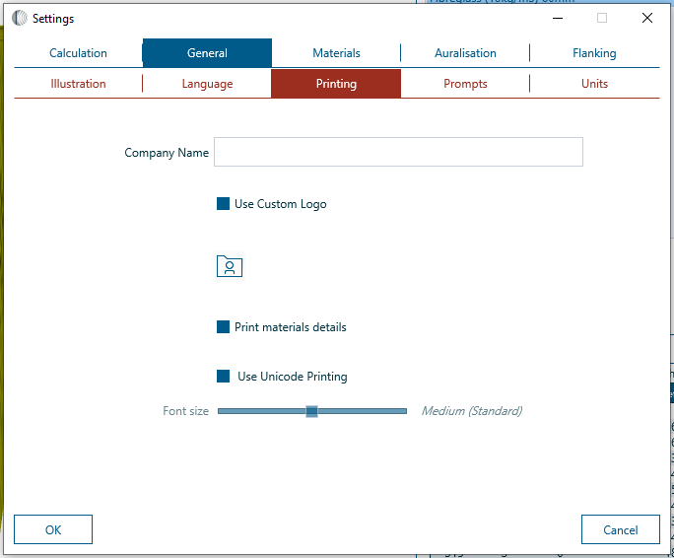This screenshot has width=674, height=558.
Task: Toggle the Use Custom Logo checkbox
Action: [x=223, y=204]
